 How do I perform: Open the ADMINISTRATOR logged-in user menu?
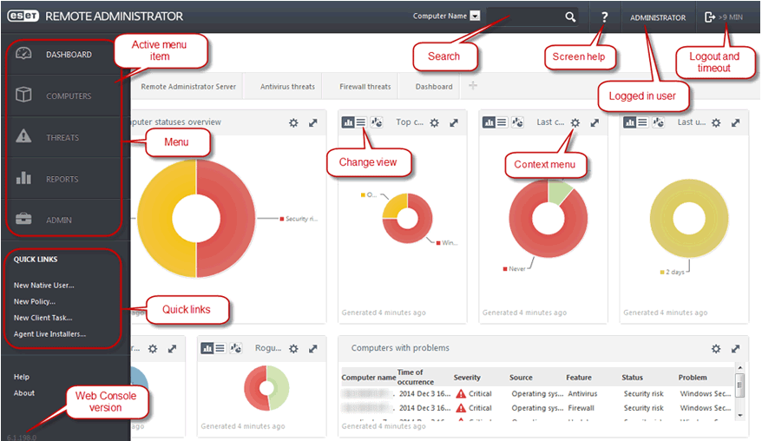click(658, 17)
